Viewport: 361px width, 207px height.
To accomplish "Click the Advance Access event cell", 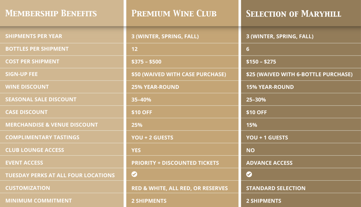I will (x=269, y=163).
